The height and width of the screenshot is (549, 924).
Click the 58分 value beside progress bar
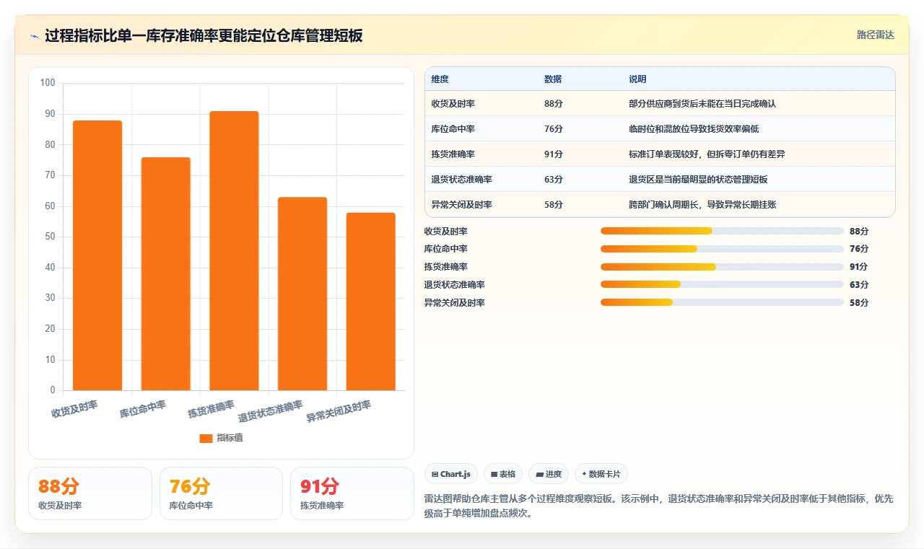pyautogui.click(x=859, y=303)
